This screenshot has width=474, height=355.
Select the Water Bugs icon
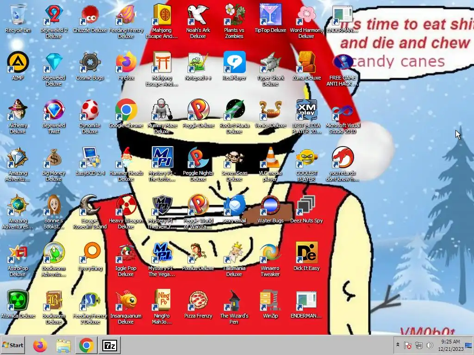[x=270, y=209]
